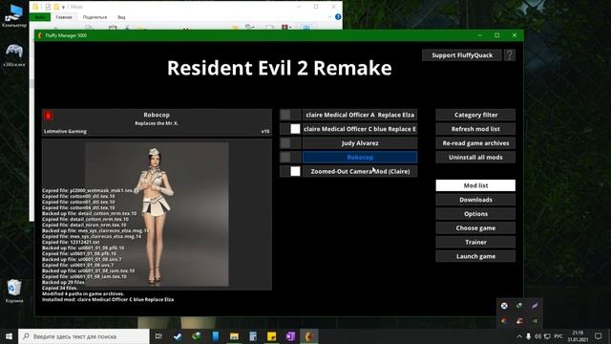611x344 pixels.
Task: Open the Компьютер desktop icon
Action: [x=14, y=15]
